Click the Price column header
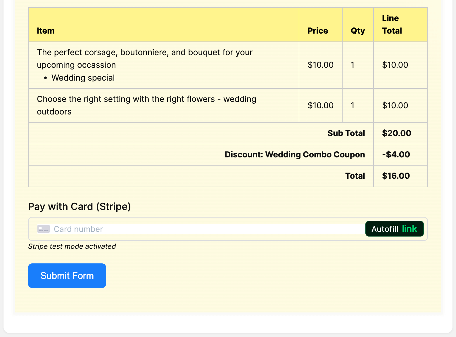The image size is (456, 337). point(317,30)
